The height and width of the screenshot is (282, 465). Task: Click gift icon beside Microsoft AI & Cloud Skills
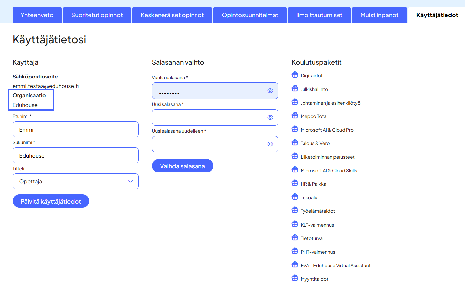coord(295,170)
